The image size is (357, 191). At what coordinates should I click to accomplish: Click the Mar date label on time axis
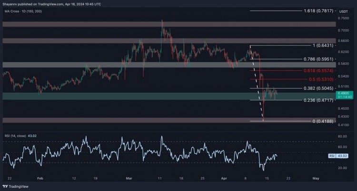coord(129,179)
